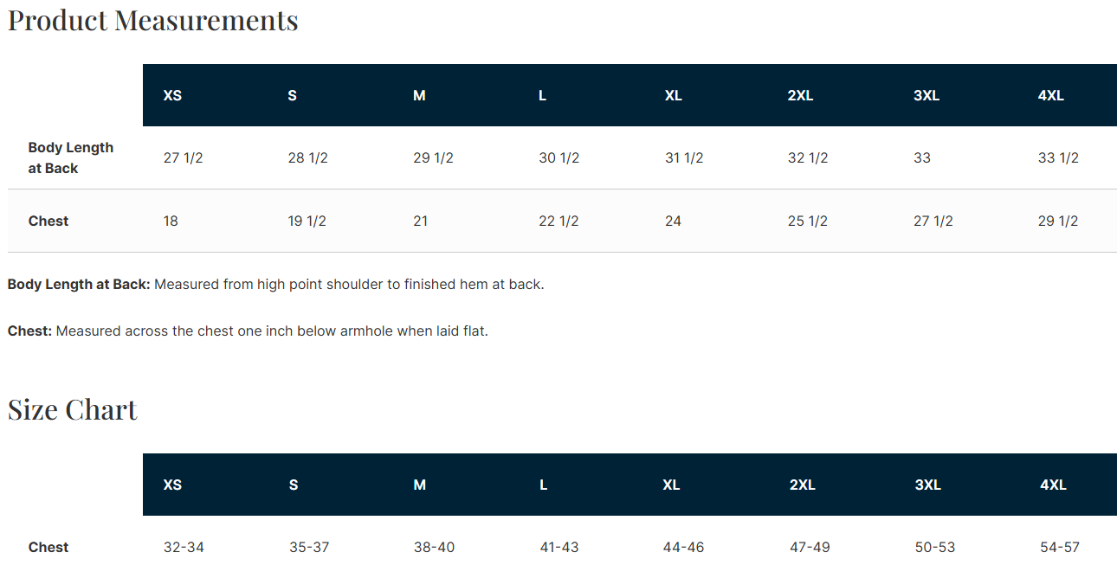Click the 2XL header in the Size Chart table
Image resolution: width=1117 pixels, height=578 pixels.
tap(802, 485)
